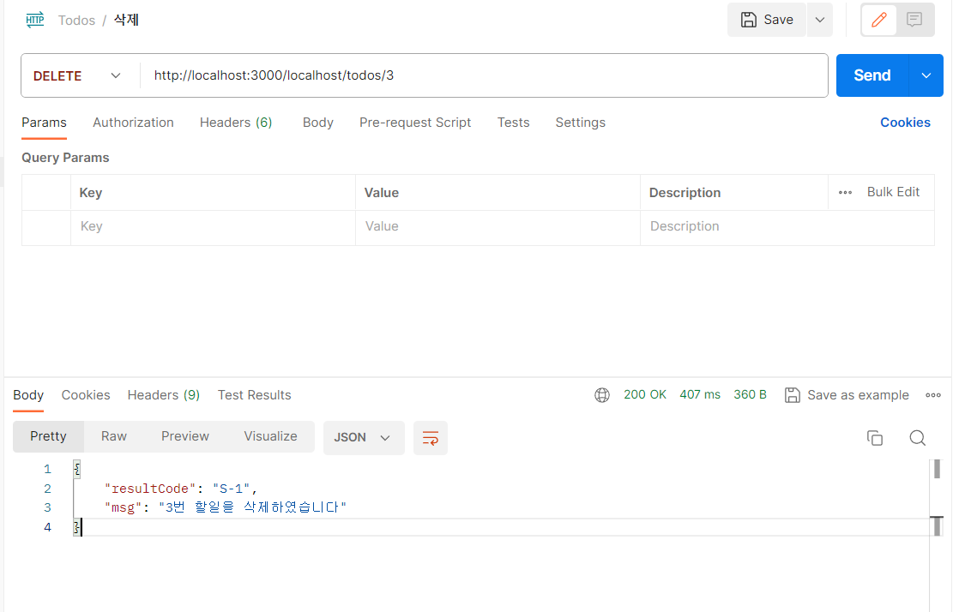Select the Pretty view
Viewport: 965px width, 612px height.
(48, 436)
